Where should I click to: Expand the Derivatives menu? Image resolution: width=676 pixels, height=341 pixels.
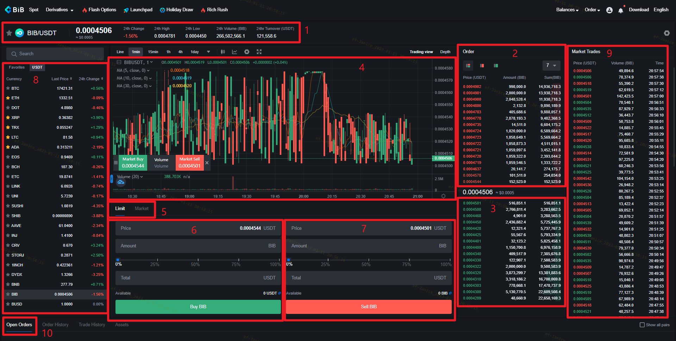(60, 10)
